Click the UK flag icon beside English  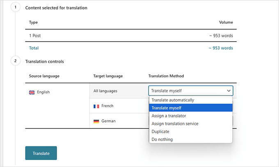(32, 92)
